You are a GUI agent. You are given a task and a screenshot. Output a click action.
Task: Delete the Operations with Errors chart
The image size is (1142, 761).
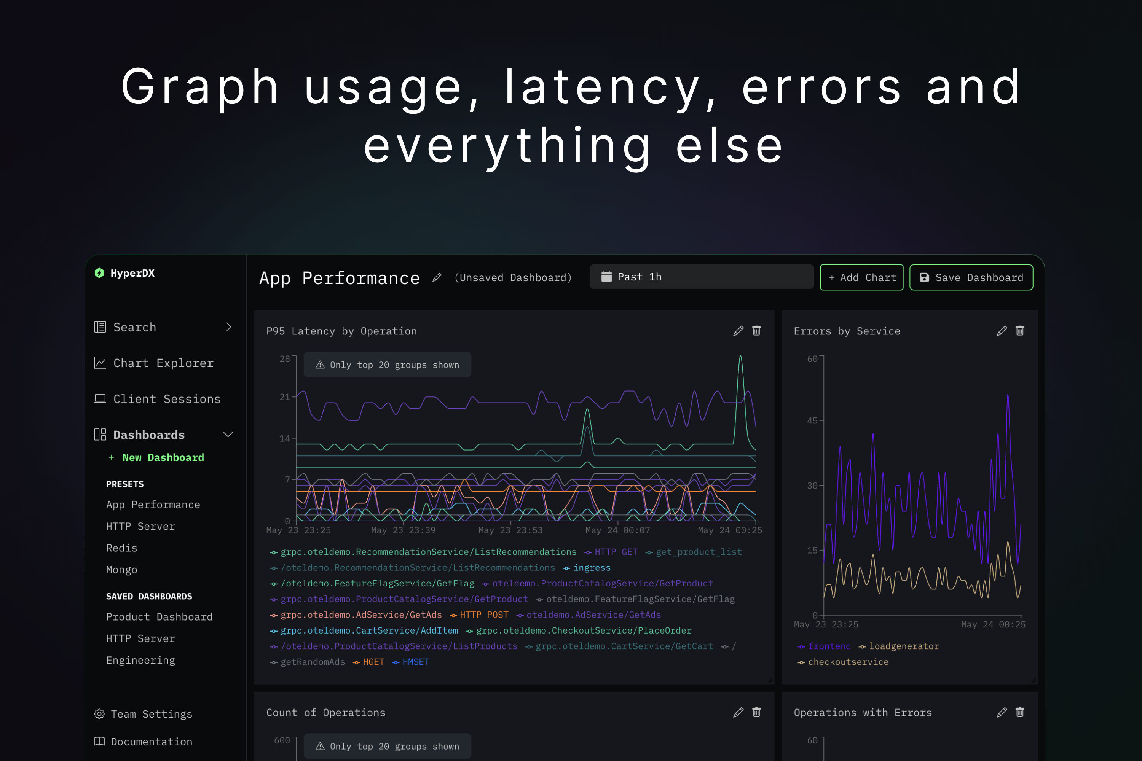click(x=1020, y=712)
